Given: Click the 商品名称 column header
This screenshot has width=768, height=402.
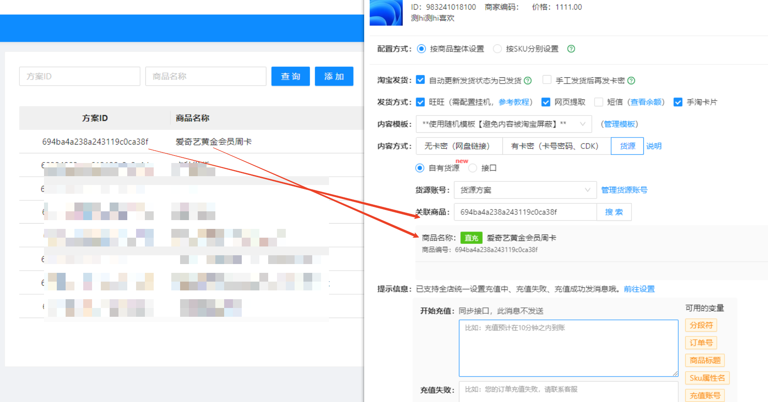Looking at the screenshot, I should [192, 118].
